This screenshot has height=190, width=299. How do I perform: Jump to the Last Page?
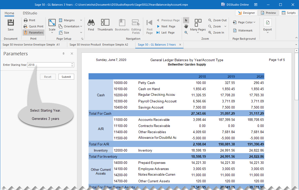click(166, 33)
